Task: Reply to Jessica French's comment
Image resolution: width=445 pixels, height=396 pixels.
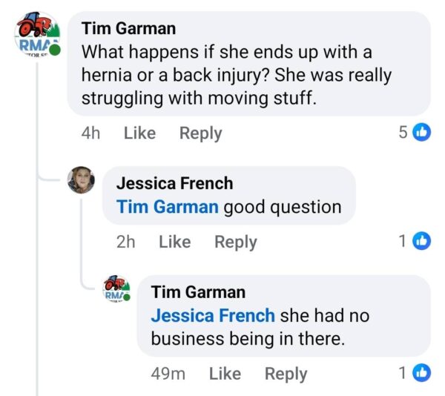Action: point(235,242)
